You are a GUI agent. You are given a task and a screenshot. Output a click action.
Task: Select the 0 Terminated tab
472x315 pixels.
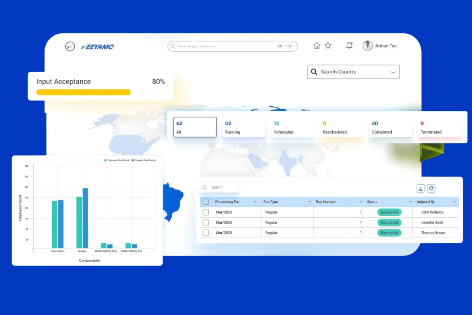click(439, 127)
